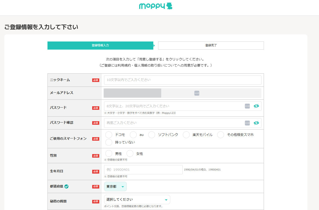Select その他格安スマホ option
The width and height of the screenshot is (319, 210).
tap(221, 135)
